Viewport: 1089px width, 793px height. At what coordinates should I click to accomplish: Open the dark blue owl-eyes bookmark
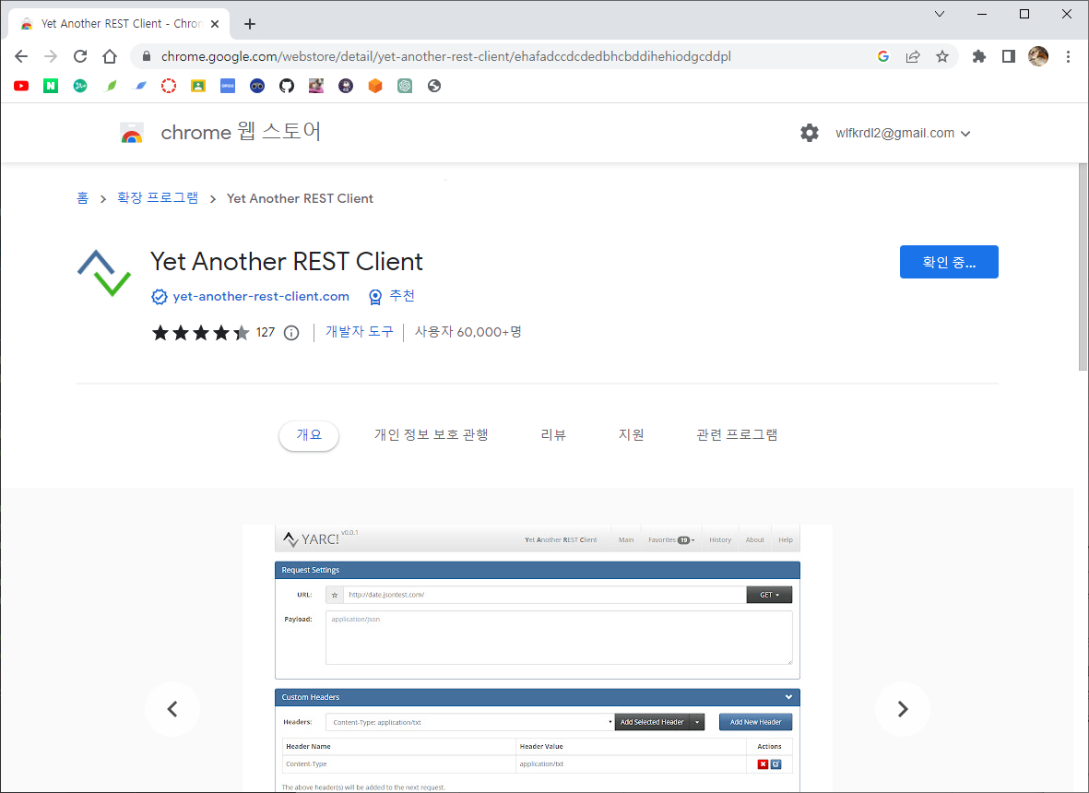tap(257, 86)
